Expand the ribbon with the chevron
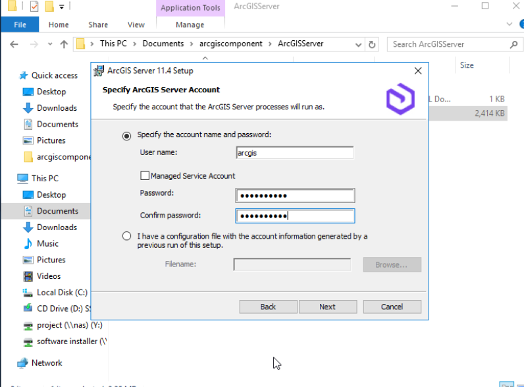 tap(509, 24)
